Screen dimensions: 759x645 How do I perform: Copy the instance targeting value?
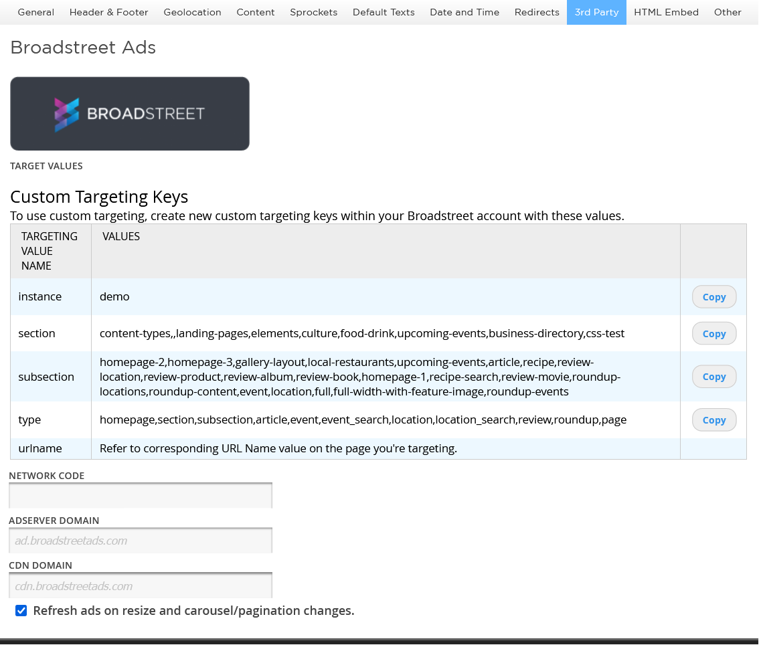click(714, 296)
